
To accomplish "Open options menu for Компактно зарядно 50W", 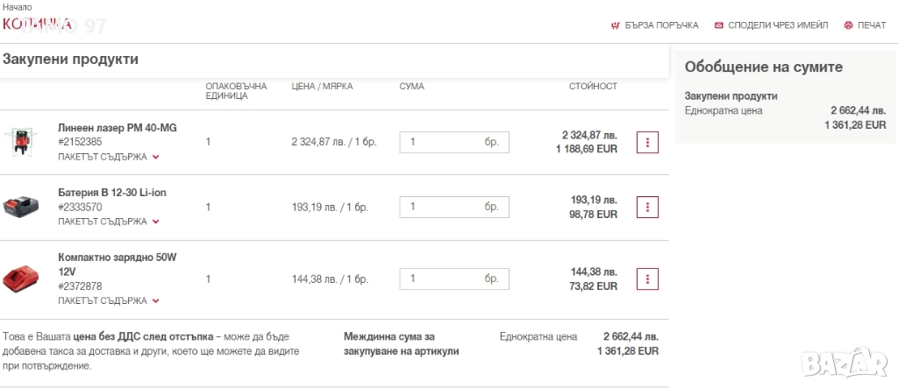I will tap(647, 279).
